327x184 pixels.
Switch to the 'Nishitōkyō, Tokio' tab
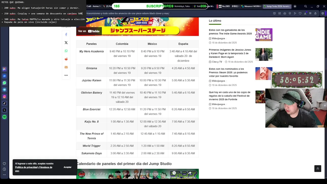(x=182, y=6)
